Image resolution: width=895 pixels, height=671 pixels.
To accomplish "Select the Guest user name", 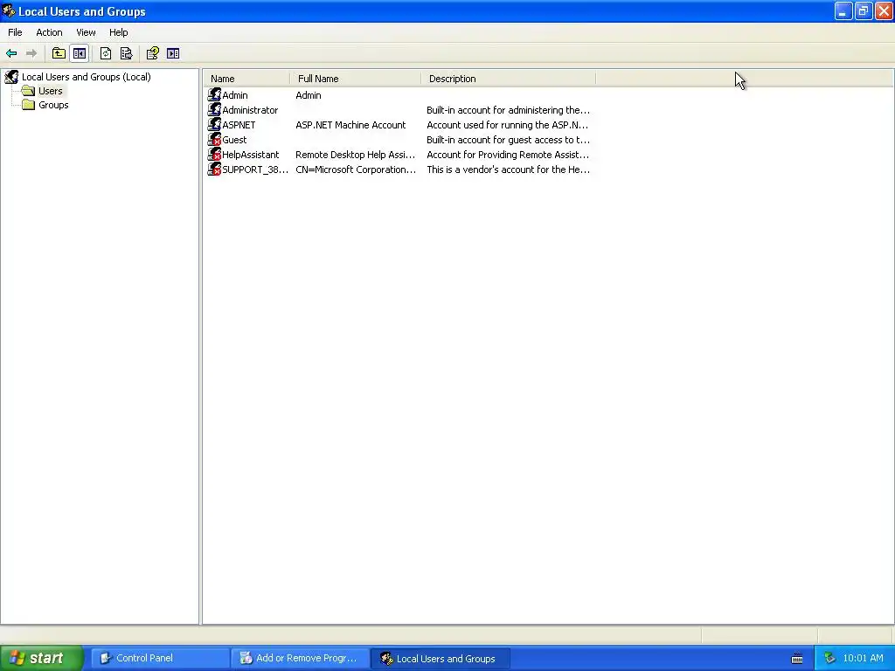I will coord(234,140).
